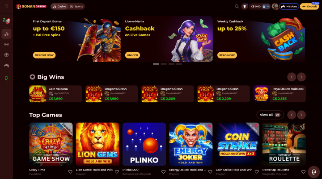Click View all Top Games
This screenshot has width=322, height=179.
click(x=270, y=115)
